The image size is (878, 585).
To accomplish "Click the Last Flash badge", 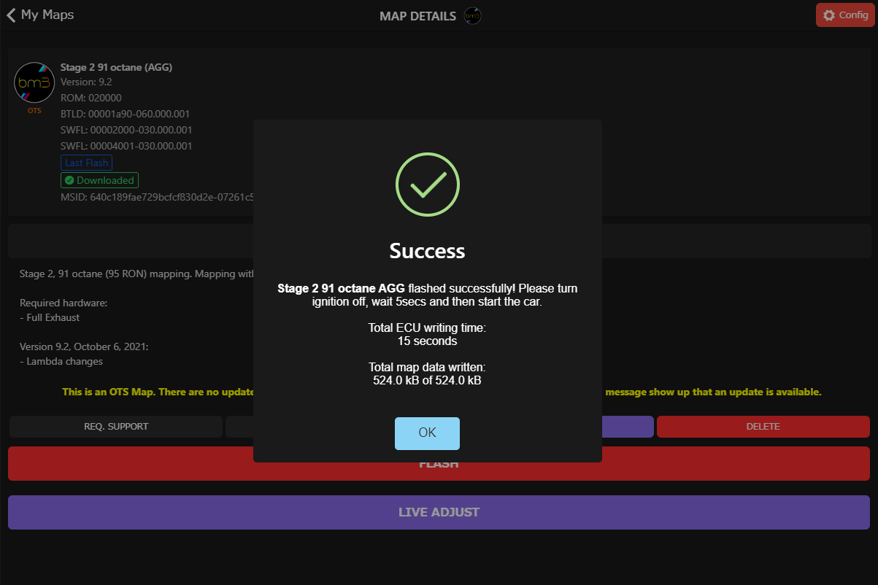I will (x=86, y=163).
